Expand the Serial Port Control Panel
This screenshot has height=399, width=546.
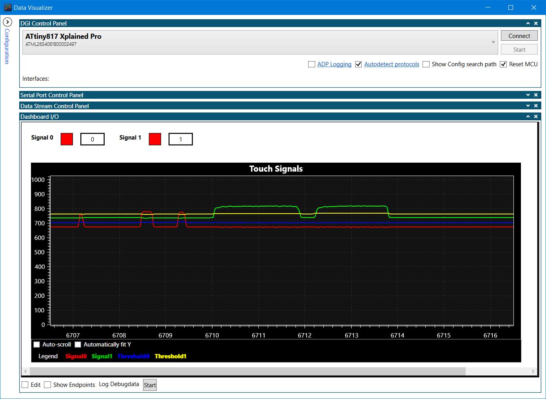pyautogui.click(x=528, y=95)
